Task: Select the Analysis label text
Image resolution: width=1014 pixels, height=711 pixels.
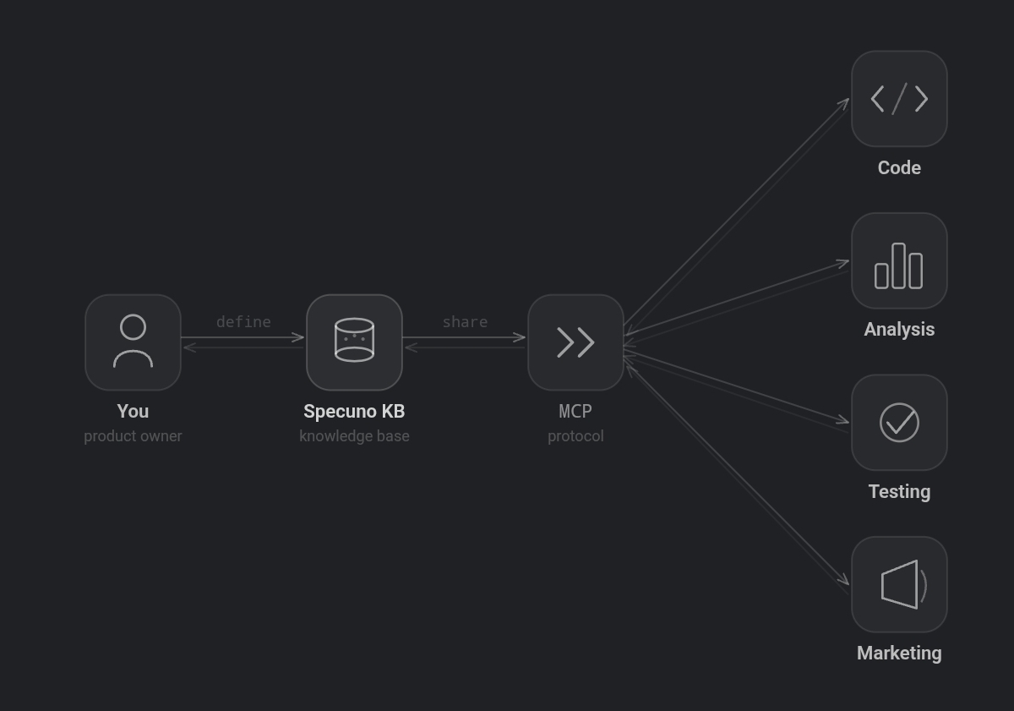Action: coord(899,329)
